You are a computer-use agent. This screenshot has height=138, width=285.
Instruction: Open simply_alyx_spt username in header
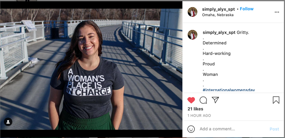point(218,9)
